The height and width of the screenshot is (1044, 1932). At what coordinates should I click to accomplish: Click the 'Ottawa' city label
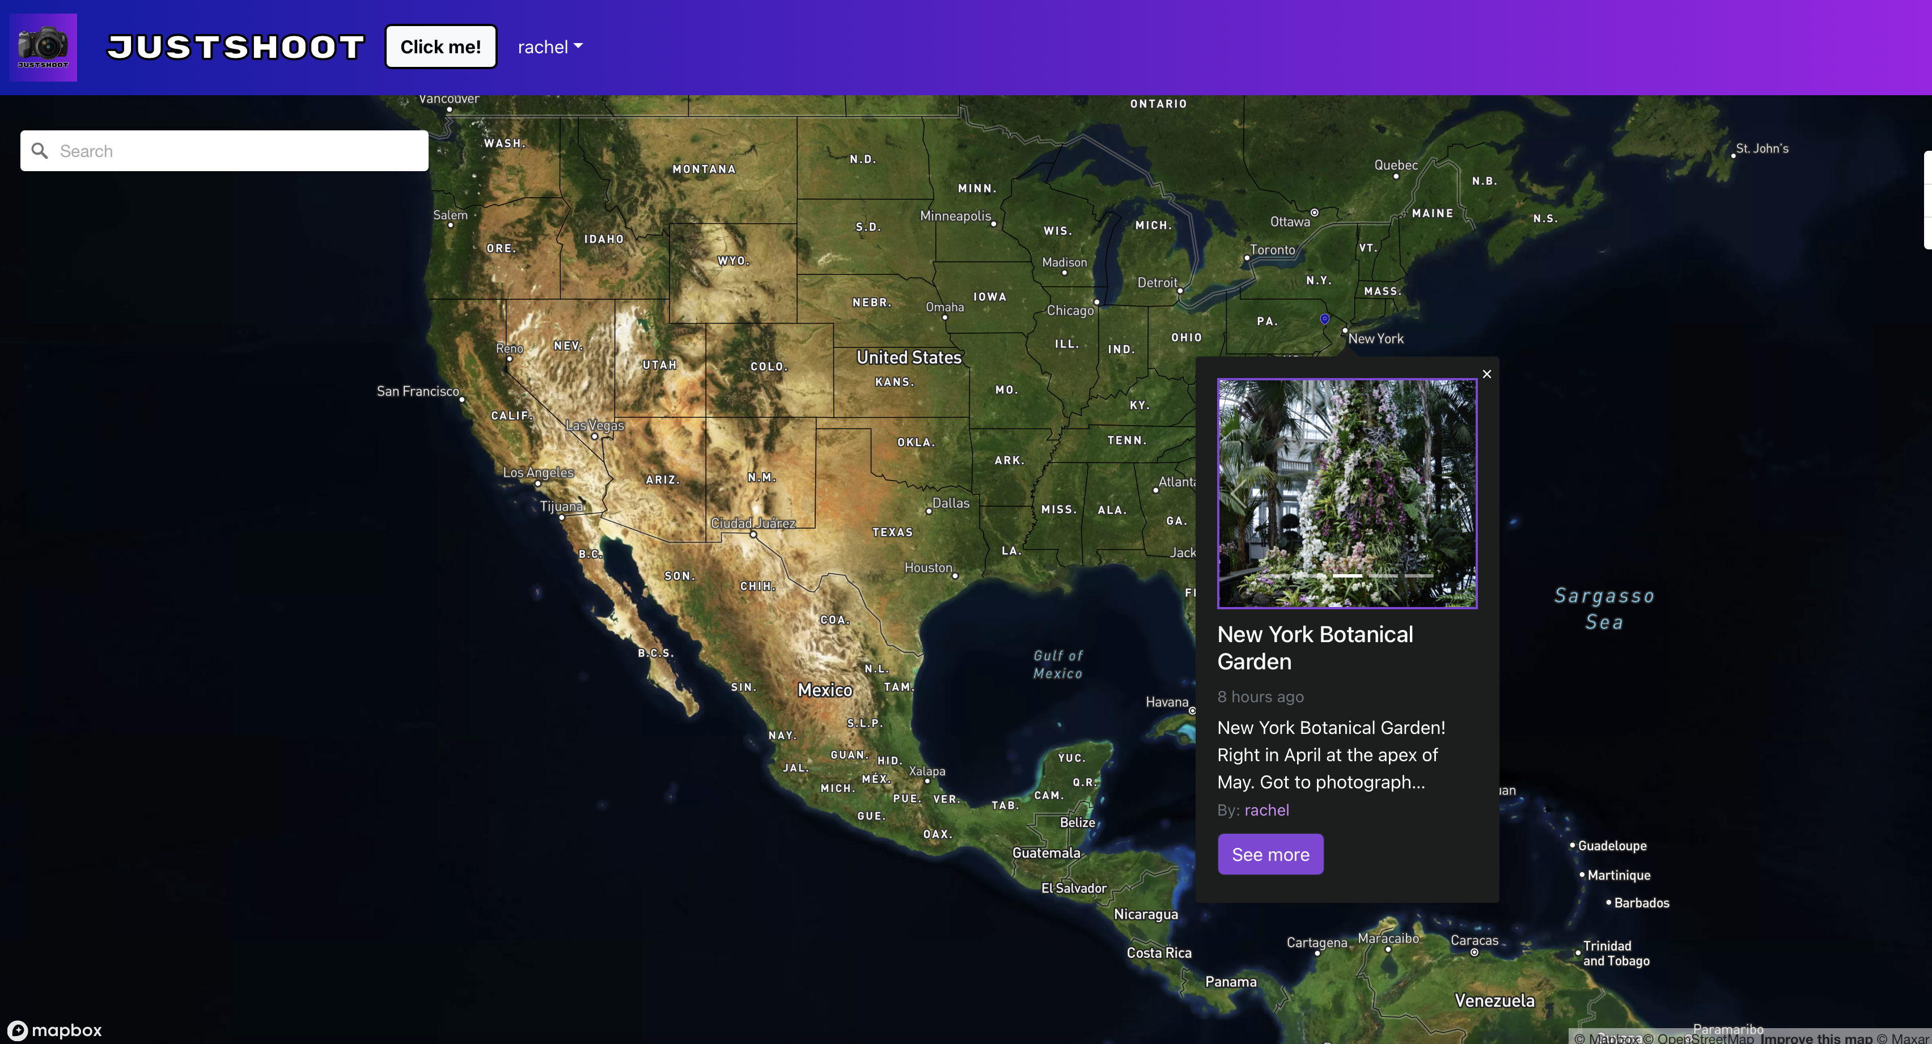(x=1290, y=221)
